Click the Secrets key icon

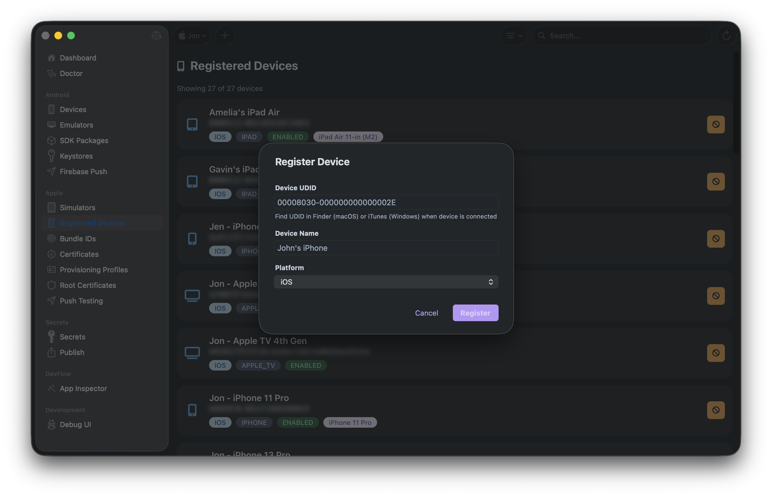coord(51,337)
